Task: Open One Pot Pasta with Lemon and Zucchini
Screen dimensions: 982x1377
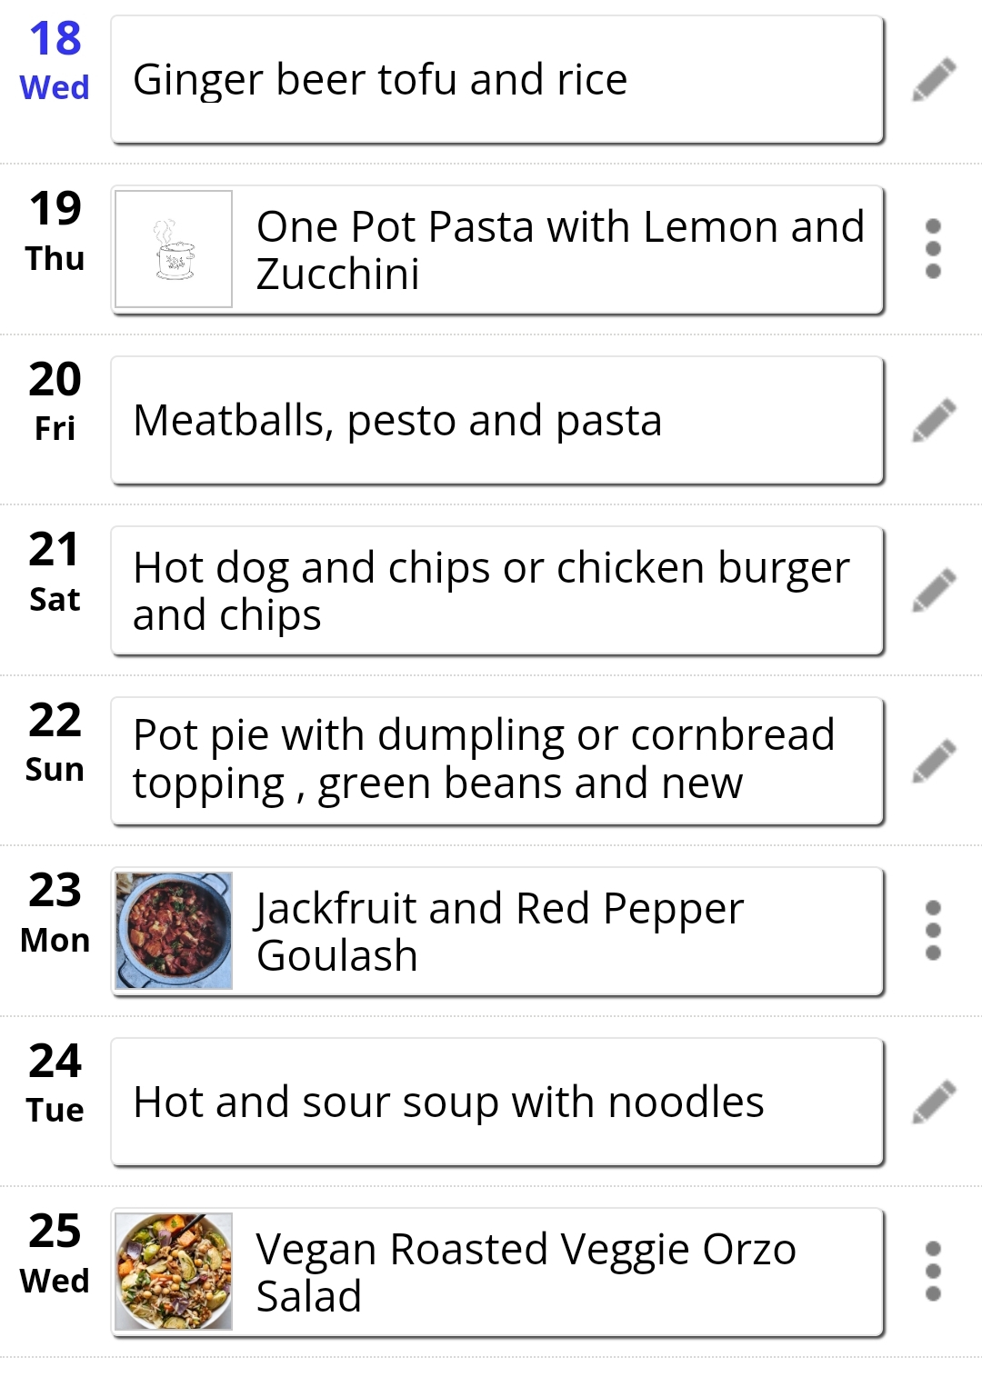Action: tap(497, 249)
